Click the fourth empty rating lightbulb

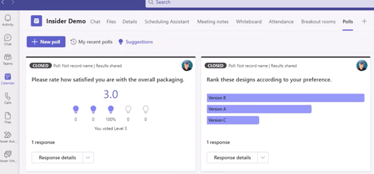pyautogui.click(x=128, y=110)
